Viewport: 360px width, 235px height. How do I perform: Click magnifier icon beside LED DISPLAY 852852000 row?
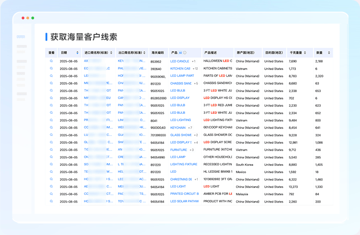click(x=51, y=98)
